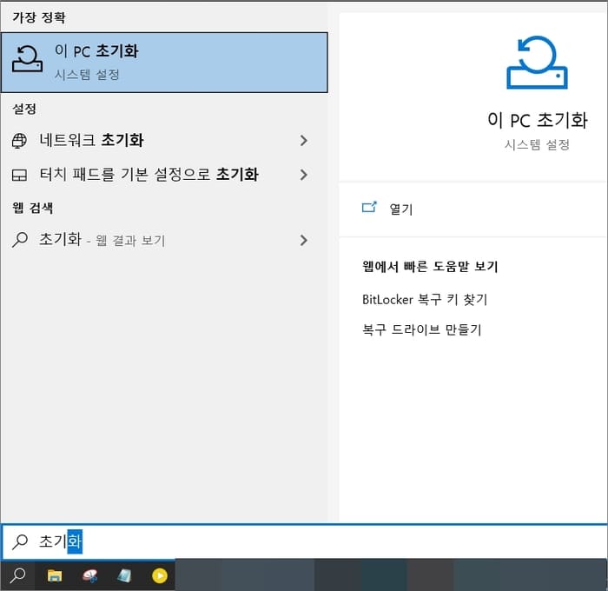Click the open icon next to 열기
608x591 pixels.
(x=369, y=207)
